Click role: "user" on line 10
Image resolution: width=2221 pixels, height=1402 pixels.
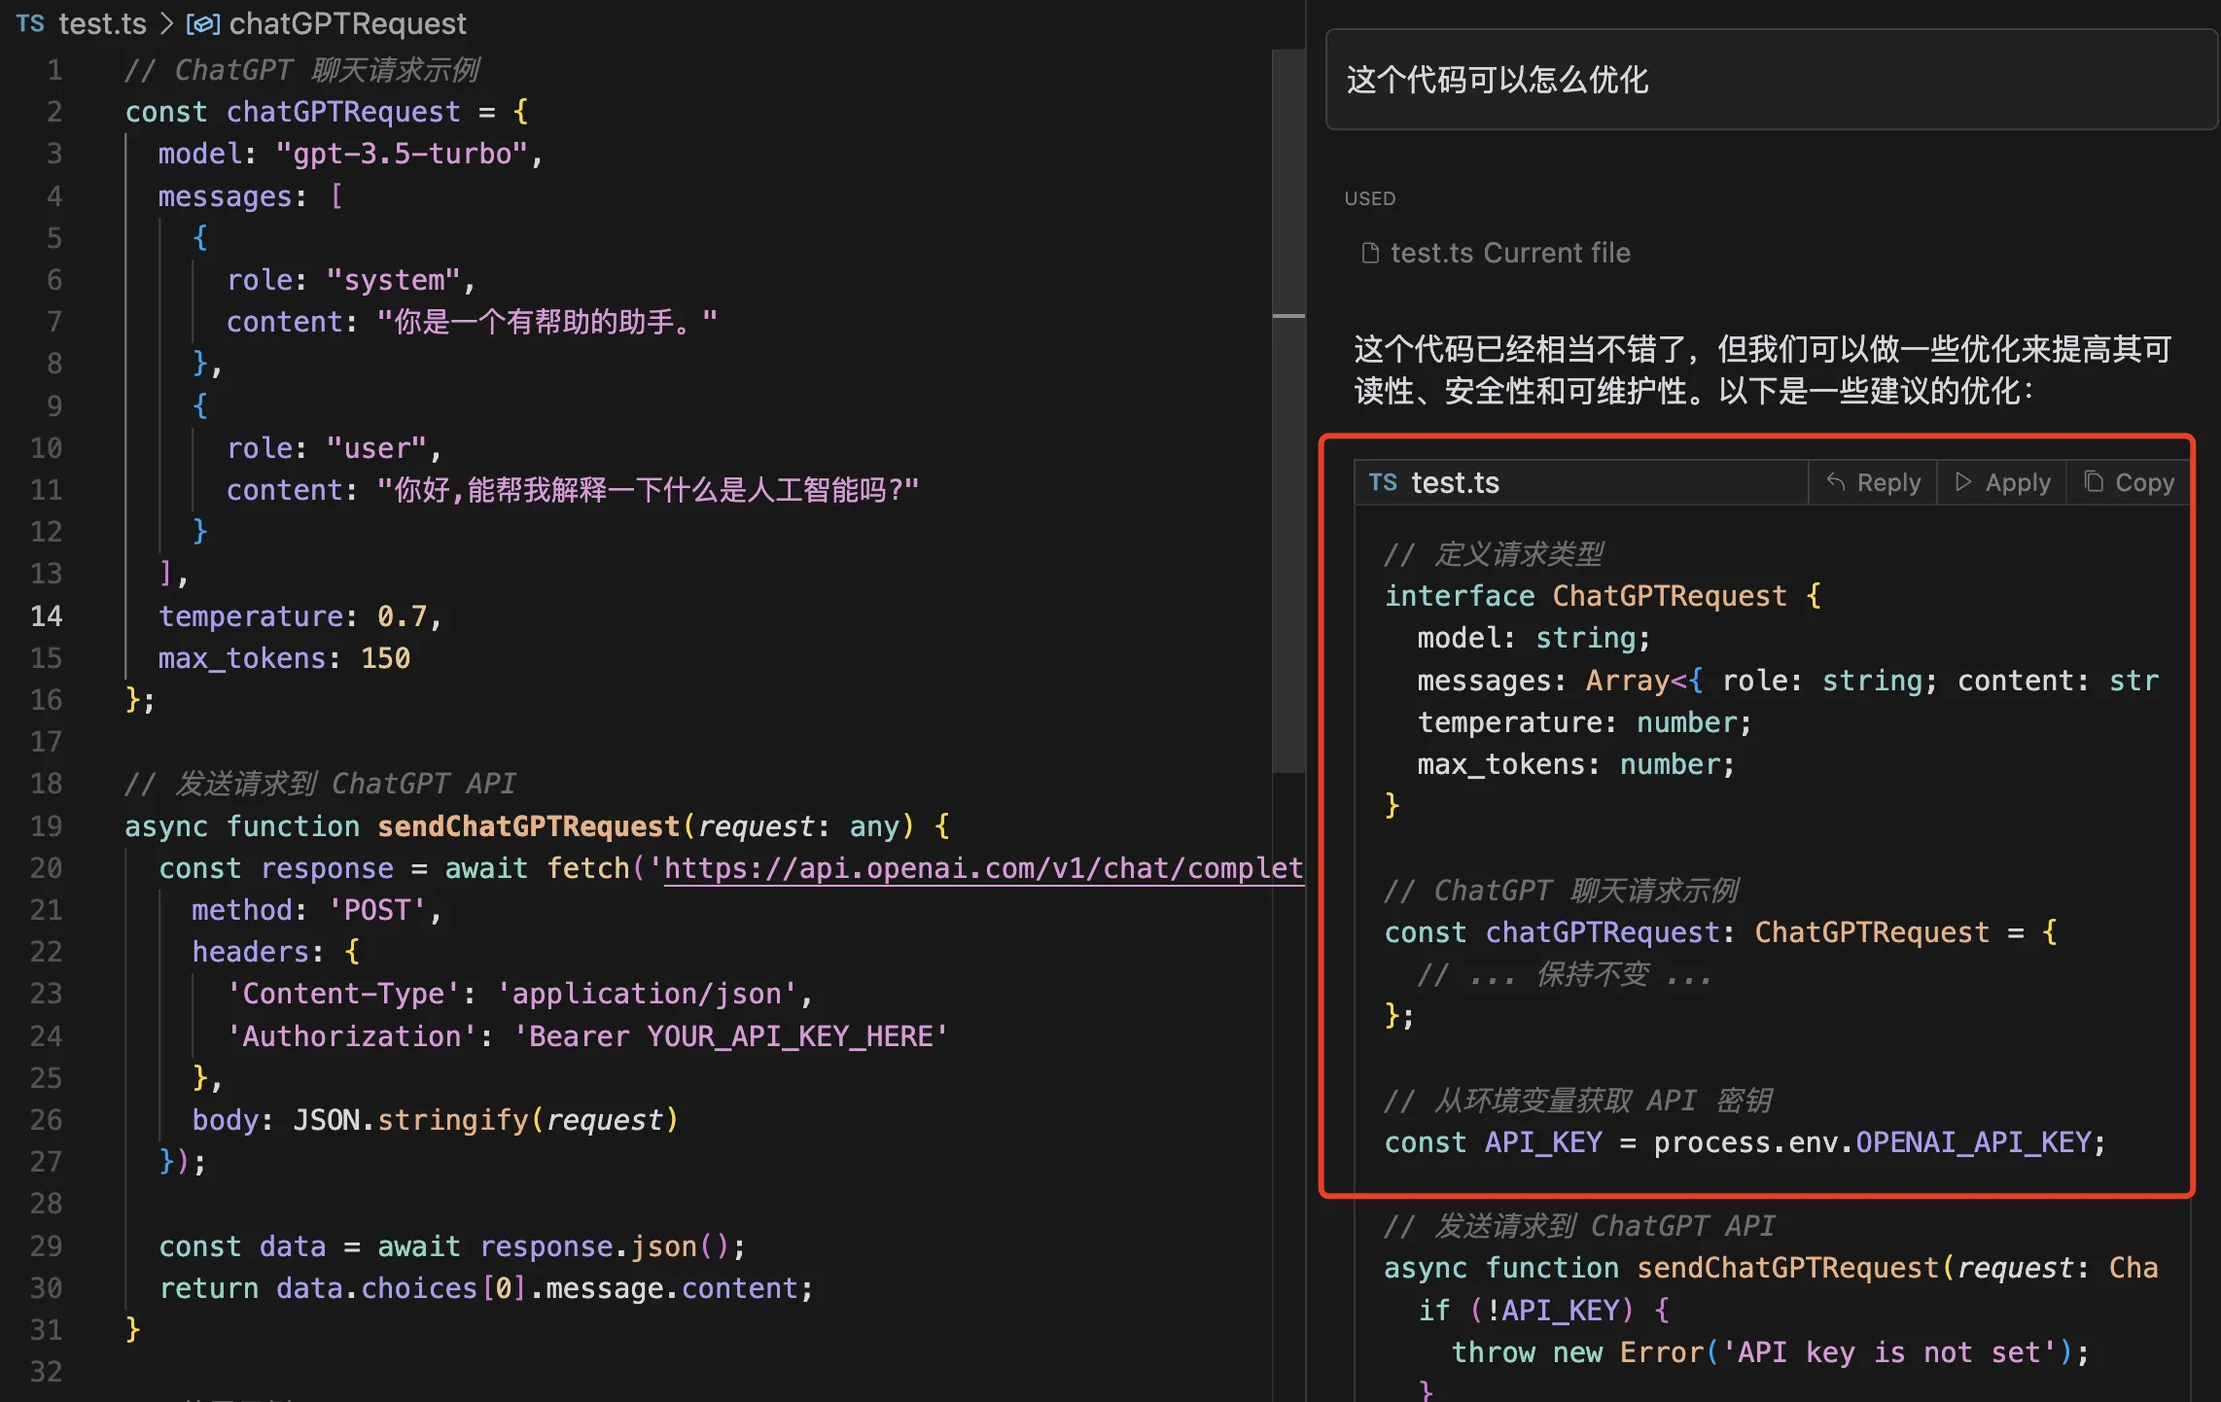pyautogui.click(x=327, y=448)
